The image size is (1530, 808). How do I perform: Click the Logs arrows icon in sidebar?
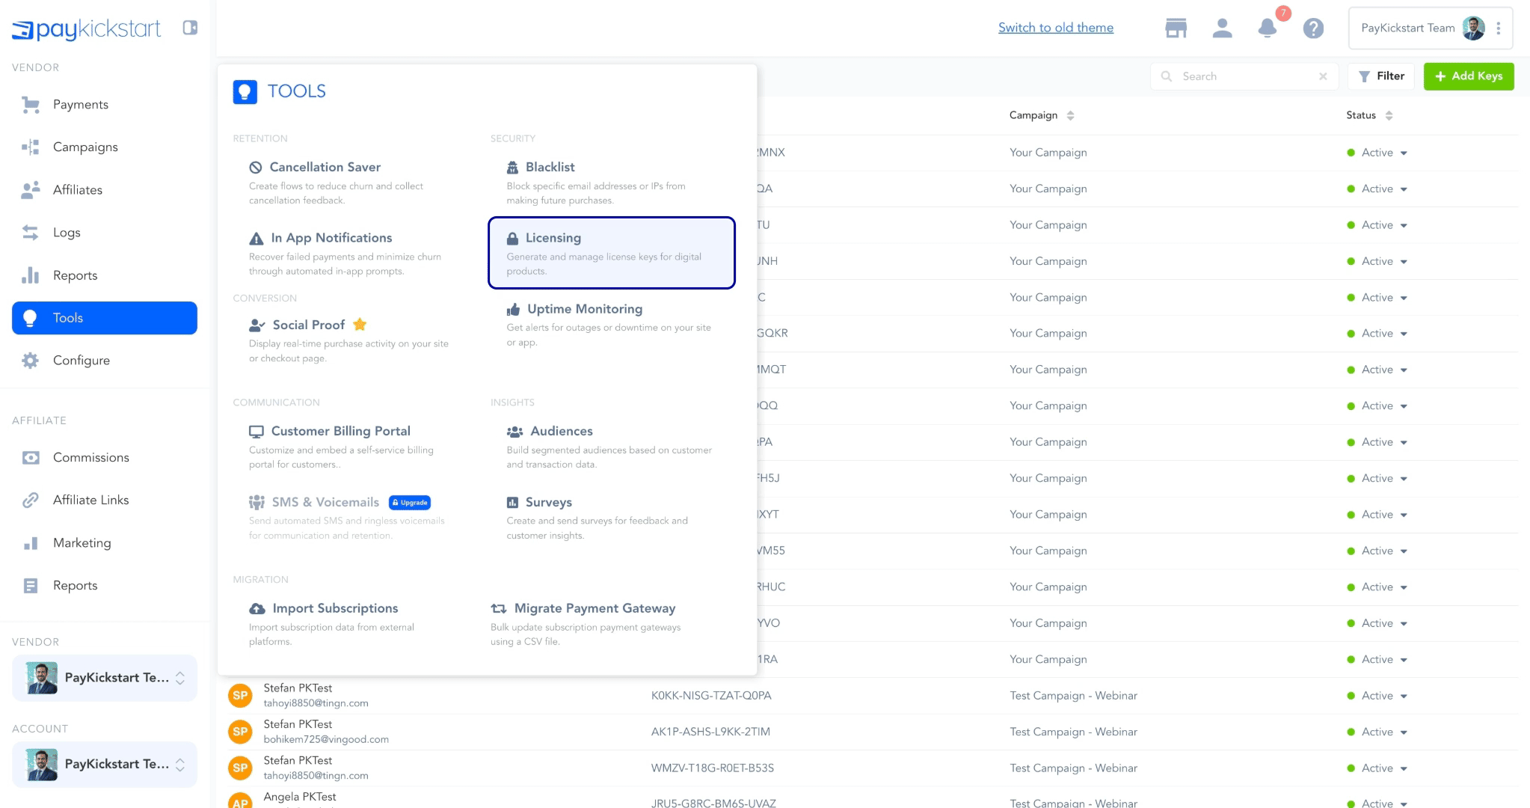pyautogui.click(x=31, y=233)
